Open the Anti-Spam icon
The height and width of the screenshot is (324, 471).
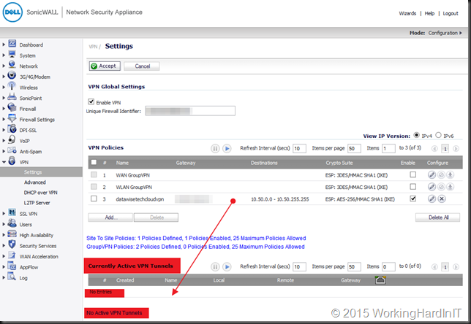coord(12,150)
